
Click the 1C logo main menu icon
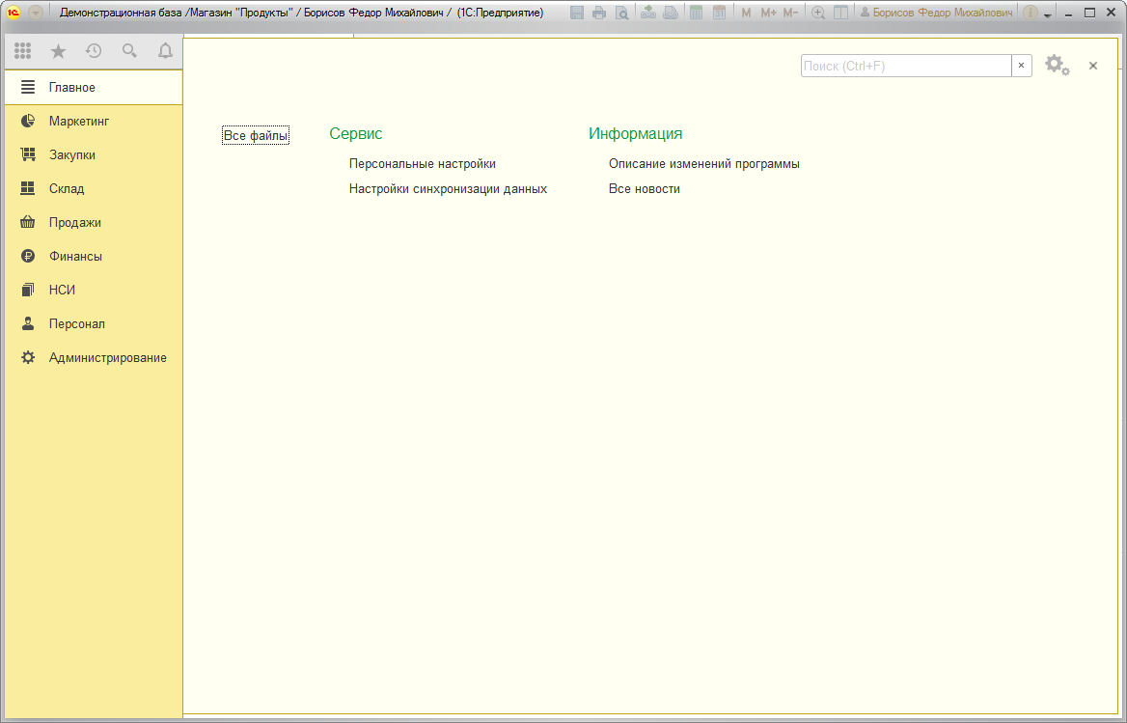pyautogui.click(x=13, y=13)
